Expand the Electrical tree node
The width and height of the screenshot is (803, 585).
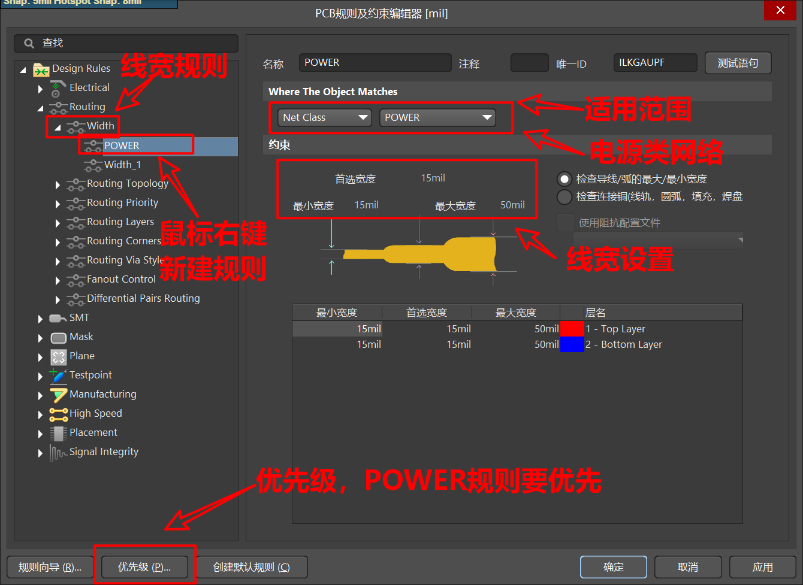[x=40, y=89]
